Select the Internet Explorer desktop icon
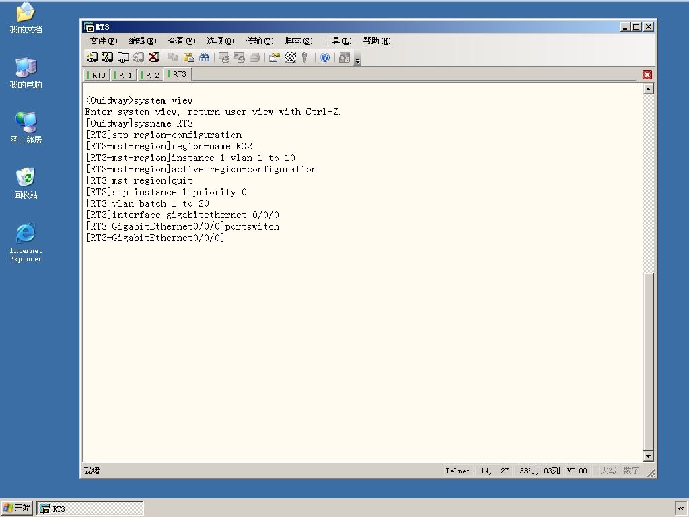689x517 pixels. 26,242
